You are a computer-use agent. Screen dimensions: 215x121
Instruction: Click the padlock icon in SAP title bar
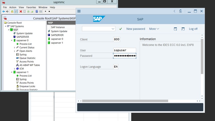click(x=181, y=11)
